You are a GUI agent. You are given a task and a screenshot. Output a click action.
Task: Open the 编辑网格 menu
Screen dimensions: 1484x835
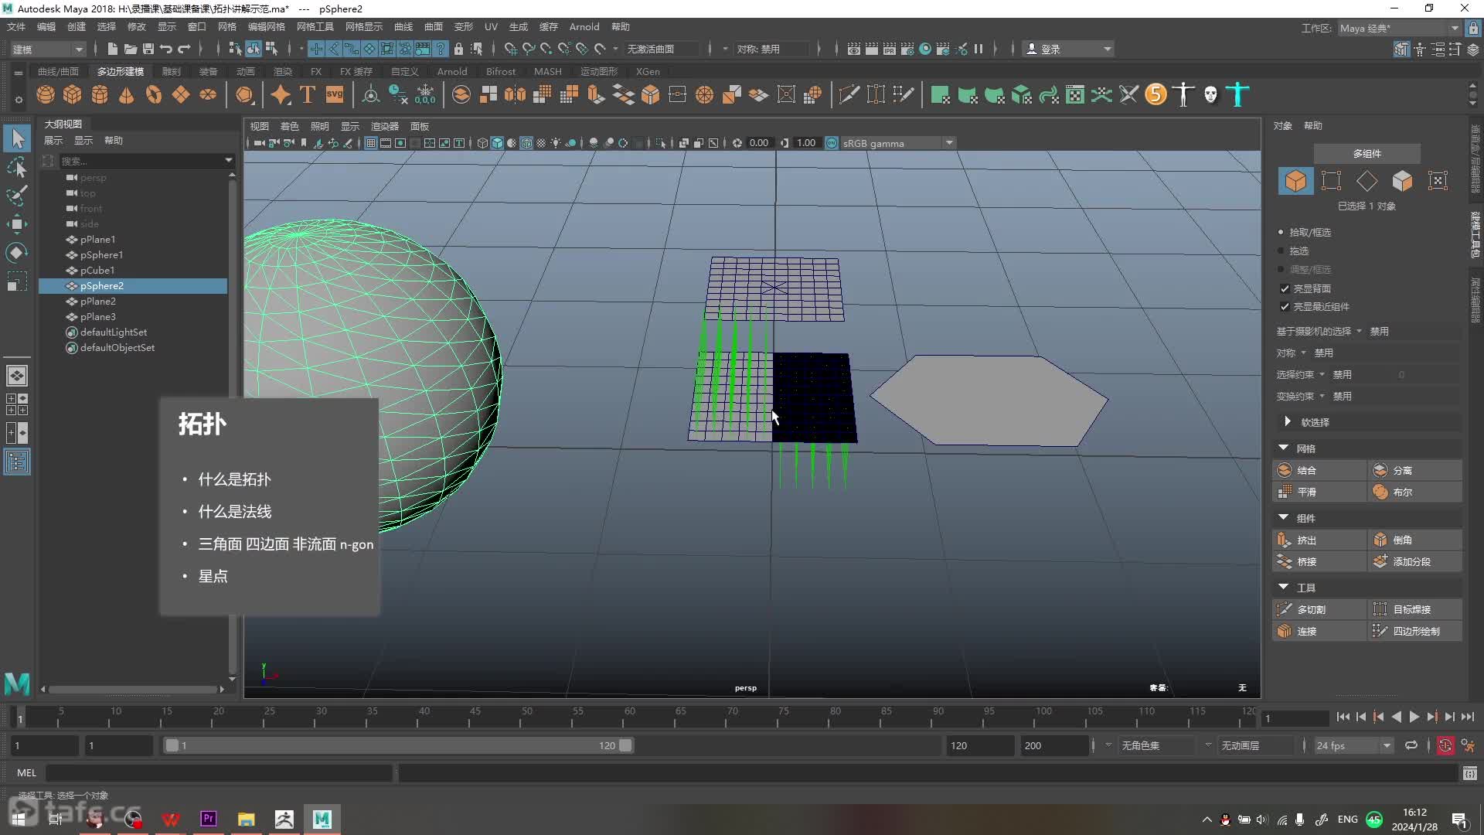click(x=266, y=27)
